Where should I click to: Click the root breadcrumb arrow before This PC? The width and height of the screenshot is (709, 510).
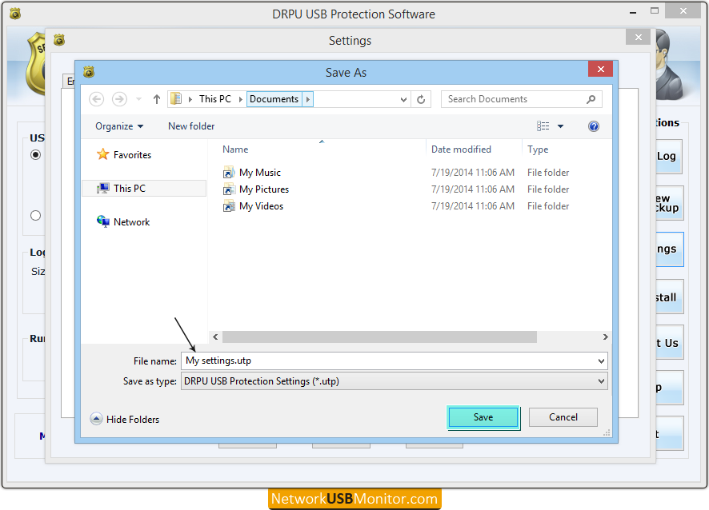pos(190,99)
